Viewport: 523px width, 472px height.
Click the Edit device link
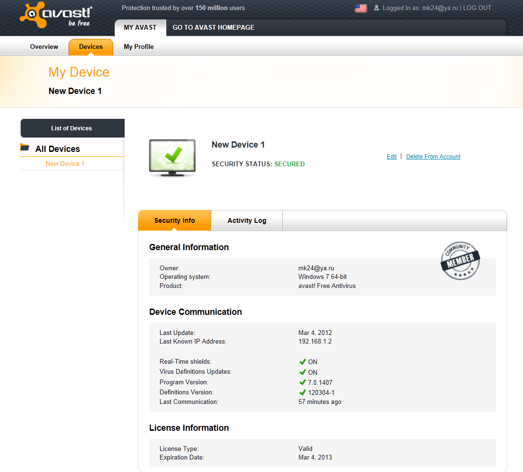tap(392, 157)
